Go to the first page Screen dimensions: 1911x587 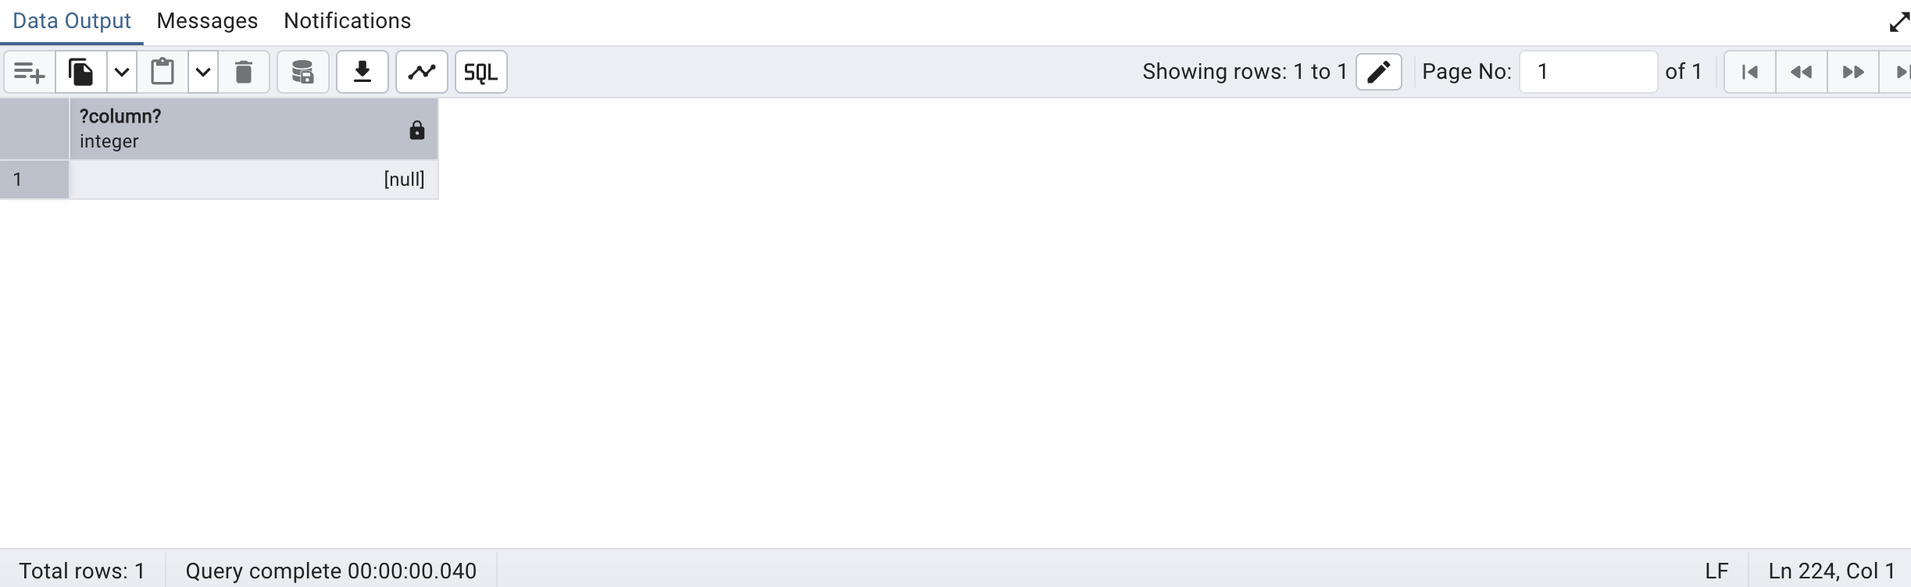1749,73
